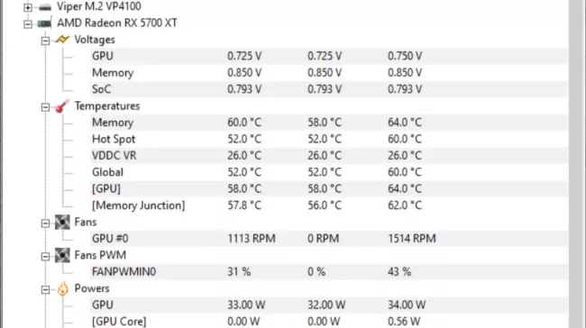Select the Viper M.2 VP4100 label
The height and width of the screenshot is (328, 586).
pyautogui.click(x=99, y=6)
